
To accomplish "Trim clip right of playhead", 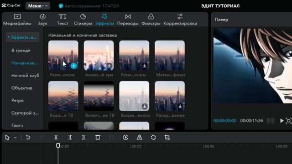I will click(83, 138).
